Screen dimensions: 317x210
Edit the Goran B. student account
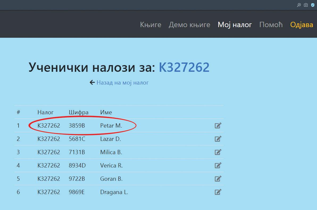coord(218,179)
